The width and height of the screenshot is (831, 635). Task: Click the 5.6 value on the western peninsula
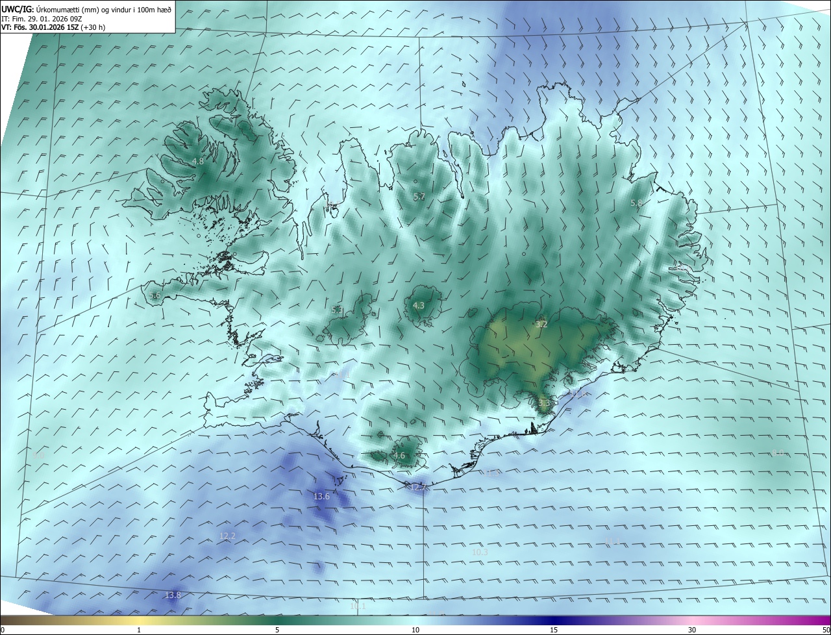click(x=155, y=295)
